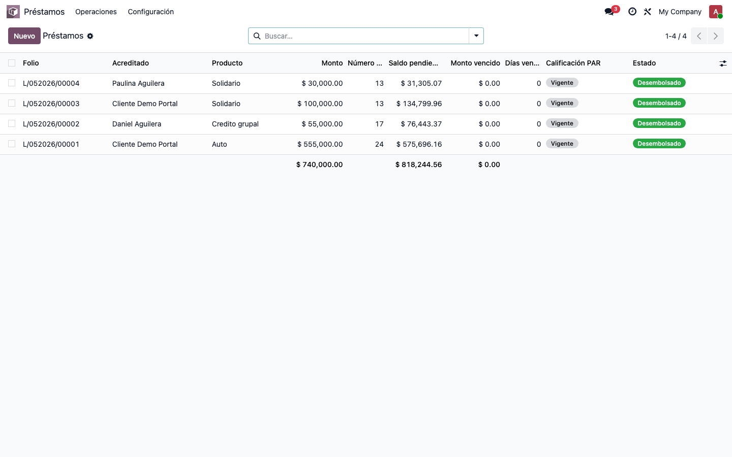The width and height of the screenshot is (732, 457).
Task: Go to previous page of records
Action: coord(699,36)
